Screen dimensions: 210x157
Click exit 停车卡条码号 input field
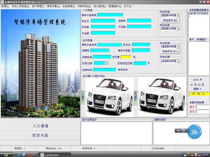tap(110, 45)
